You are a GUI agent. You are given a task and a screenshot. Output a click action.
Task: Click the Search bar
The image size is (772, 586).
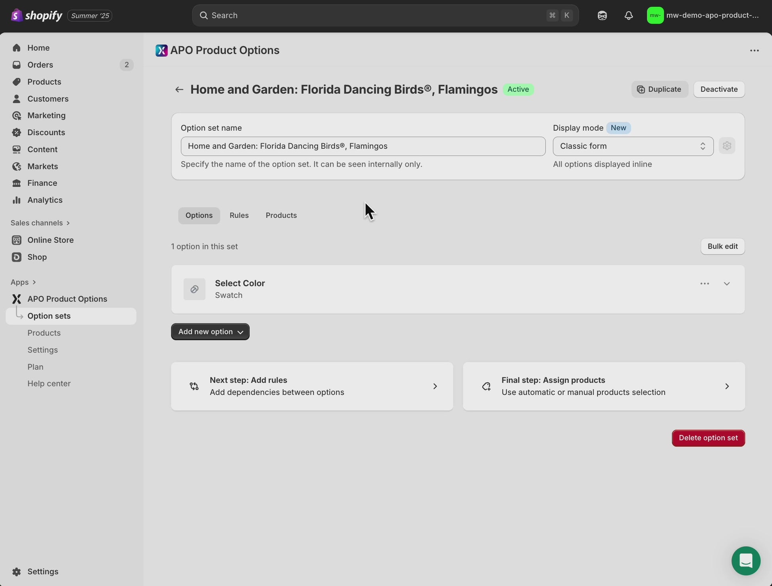click(x=385, y=15)
